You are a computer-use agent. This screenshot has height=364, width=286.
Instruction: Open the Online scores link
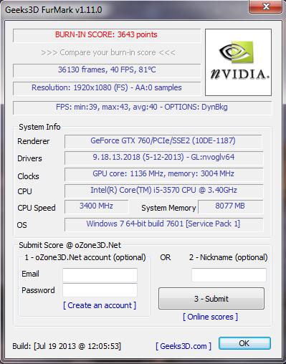point(210,317)
